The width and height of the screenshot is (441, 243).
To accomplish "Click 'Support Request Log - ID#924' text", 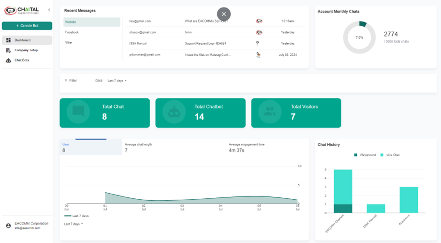I will (x=205, y=43).
